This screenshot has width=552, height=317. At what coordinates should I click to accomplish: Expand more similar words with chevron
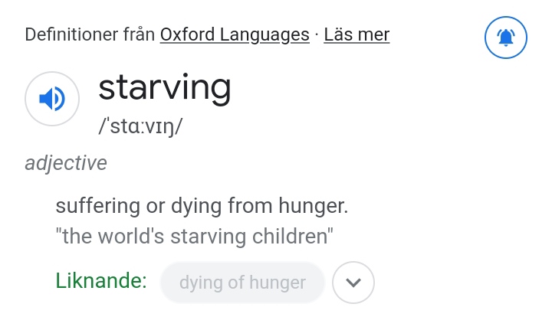click(353, 283)
